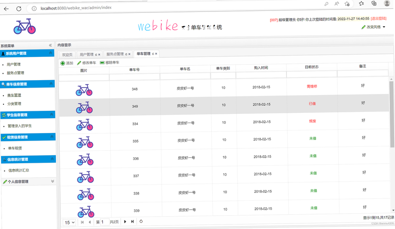The height and width of the screenshot is (229, 395).
Task: Collapse the 单车信息管理 section
Action: (51, 84)
